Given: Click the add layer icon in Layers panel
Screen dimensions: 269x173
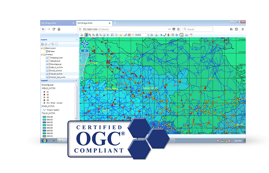Looking at the screenshot, I should (42, 44).
